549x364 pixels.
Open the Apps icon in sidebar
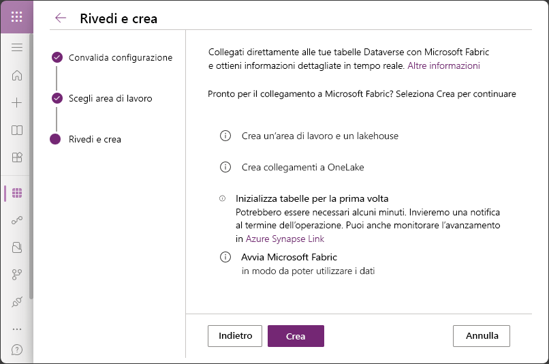coord(17,157)
